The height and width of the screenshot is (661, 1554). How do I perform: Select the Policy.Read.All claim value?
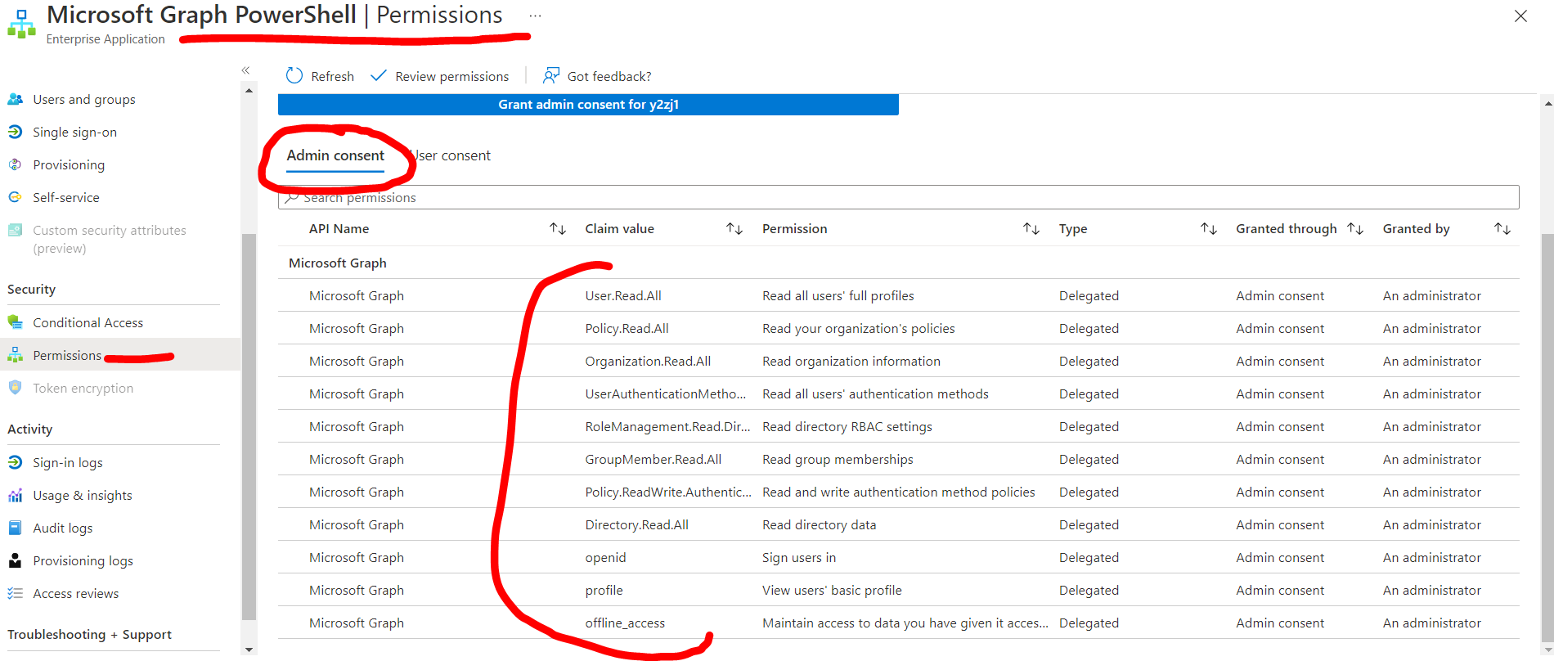627,328
